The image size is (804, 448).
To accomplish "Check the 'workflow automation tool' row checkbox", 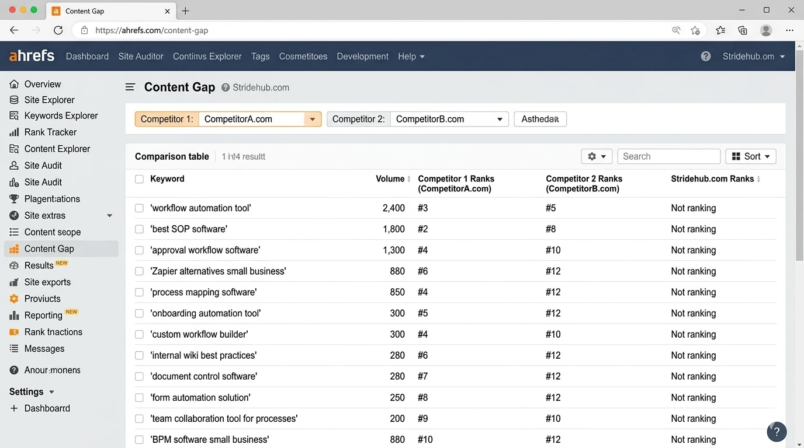I will [x=139, y=208].
